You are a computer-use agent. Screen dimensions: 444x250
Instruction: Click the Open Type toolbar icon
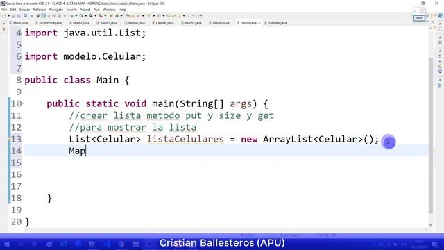click(x=127, y=16)
